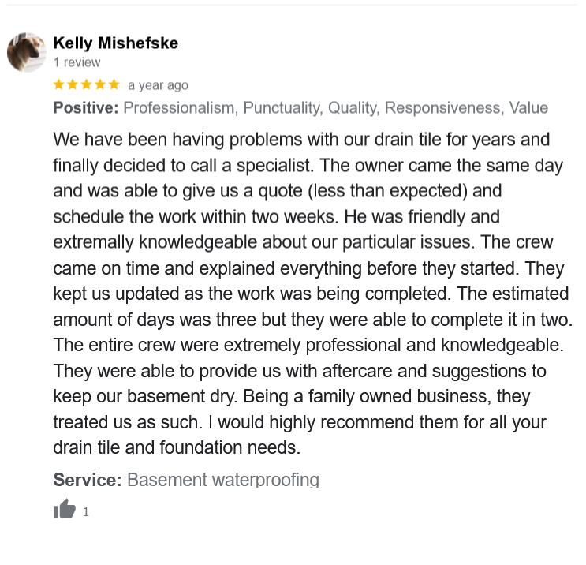Select the "Responsiveness" attribute text
The width and height of the screenshot is (586, 565).
coord(442,107)
